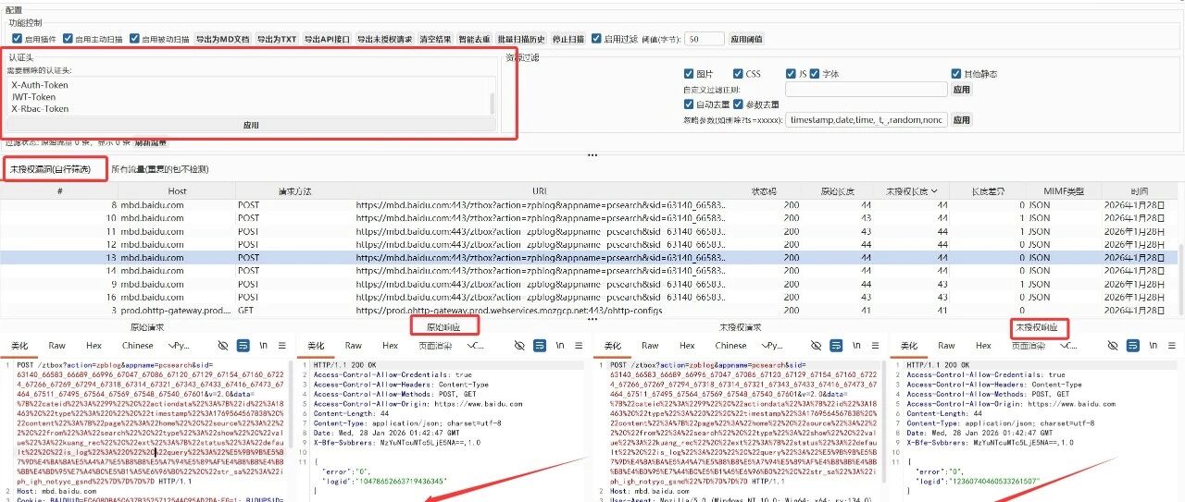Click 应用 button beside 自定义过滤正则 field

(x=962, y=90)
